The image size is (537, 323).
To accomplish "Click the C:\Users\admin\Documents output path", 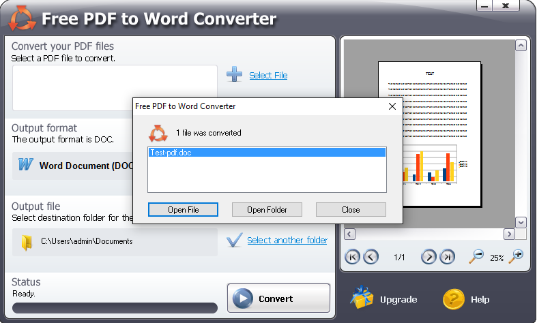I will click(x=87, y=241).
